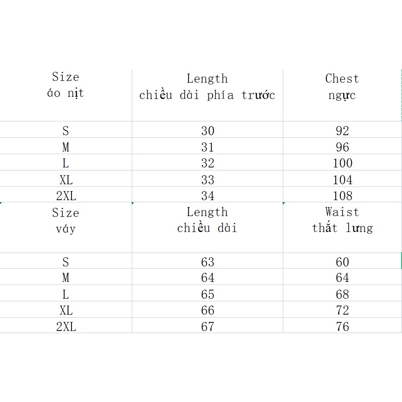Image resolution: width=402 pixels, height=402 pixels.
Task: Click the cell with value 67
Action: tap(207, 327)
